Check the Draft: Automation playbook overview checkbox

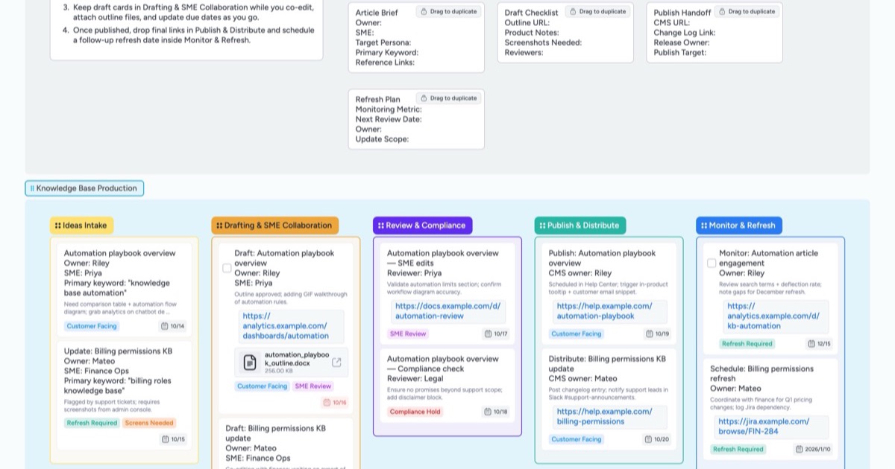227,268
